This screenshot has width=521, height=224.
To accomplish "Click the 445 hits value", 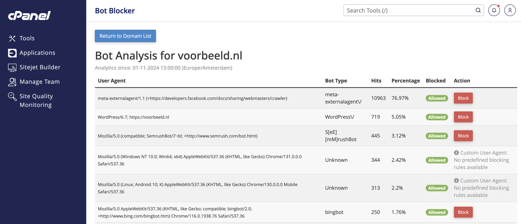I will coord(375,136).
